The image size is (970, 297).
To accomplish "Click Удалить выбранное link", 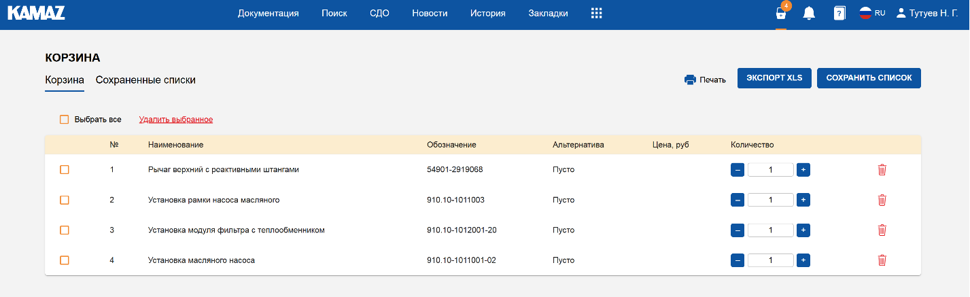I will 176,120.
